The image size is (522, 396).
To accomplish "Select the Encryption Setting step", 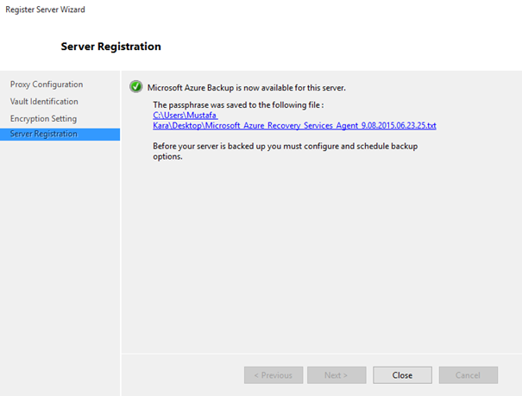I will (x=43, y=119).
